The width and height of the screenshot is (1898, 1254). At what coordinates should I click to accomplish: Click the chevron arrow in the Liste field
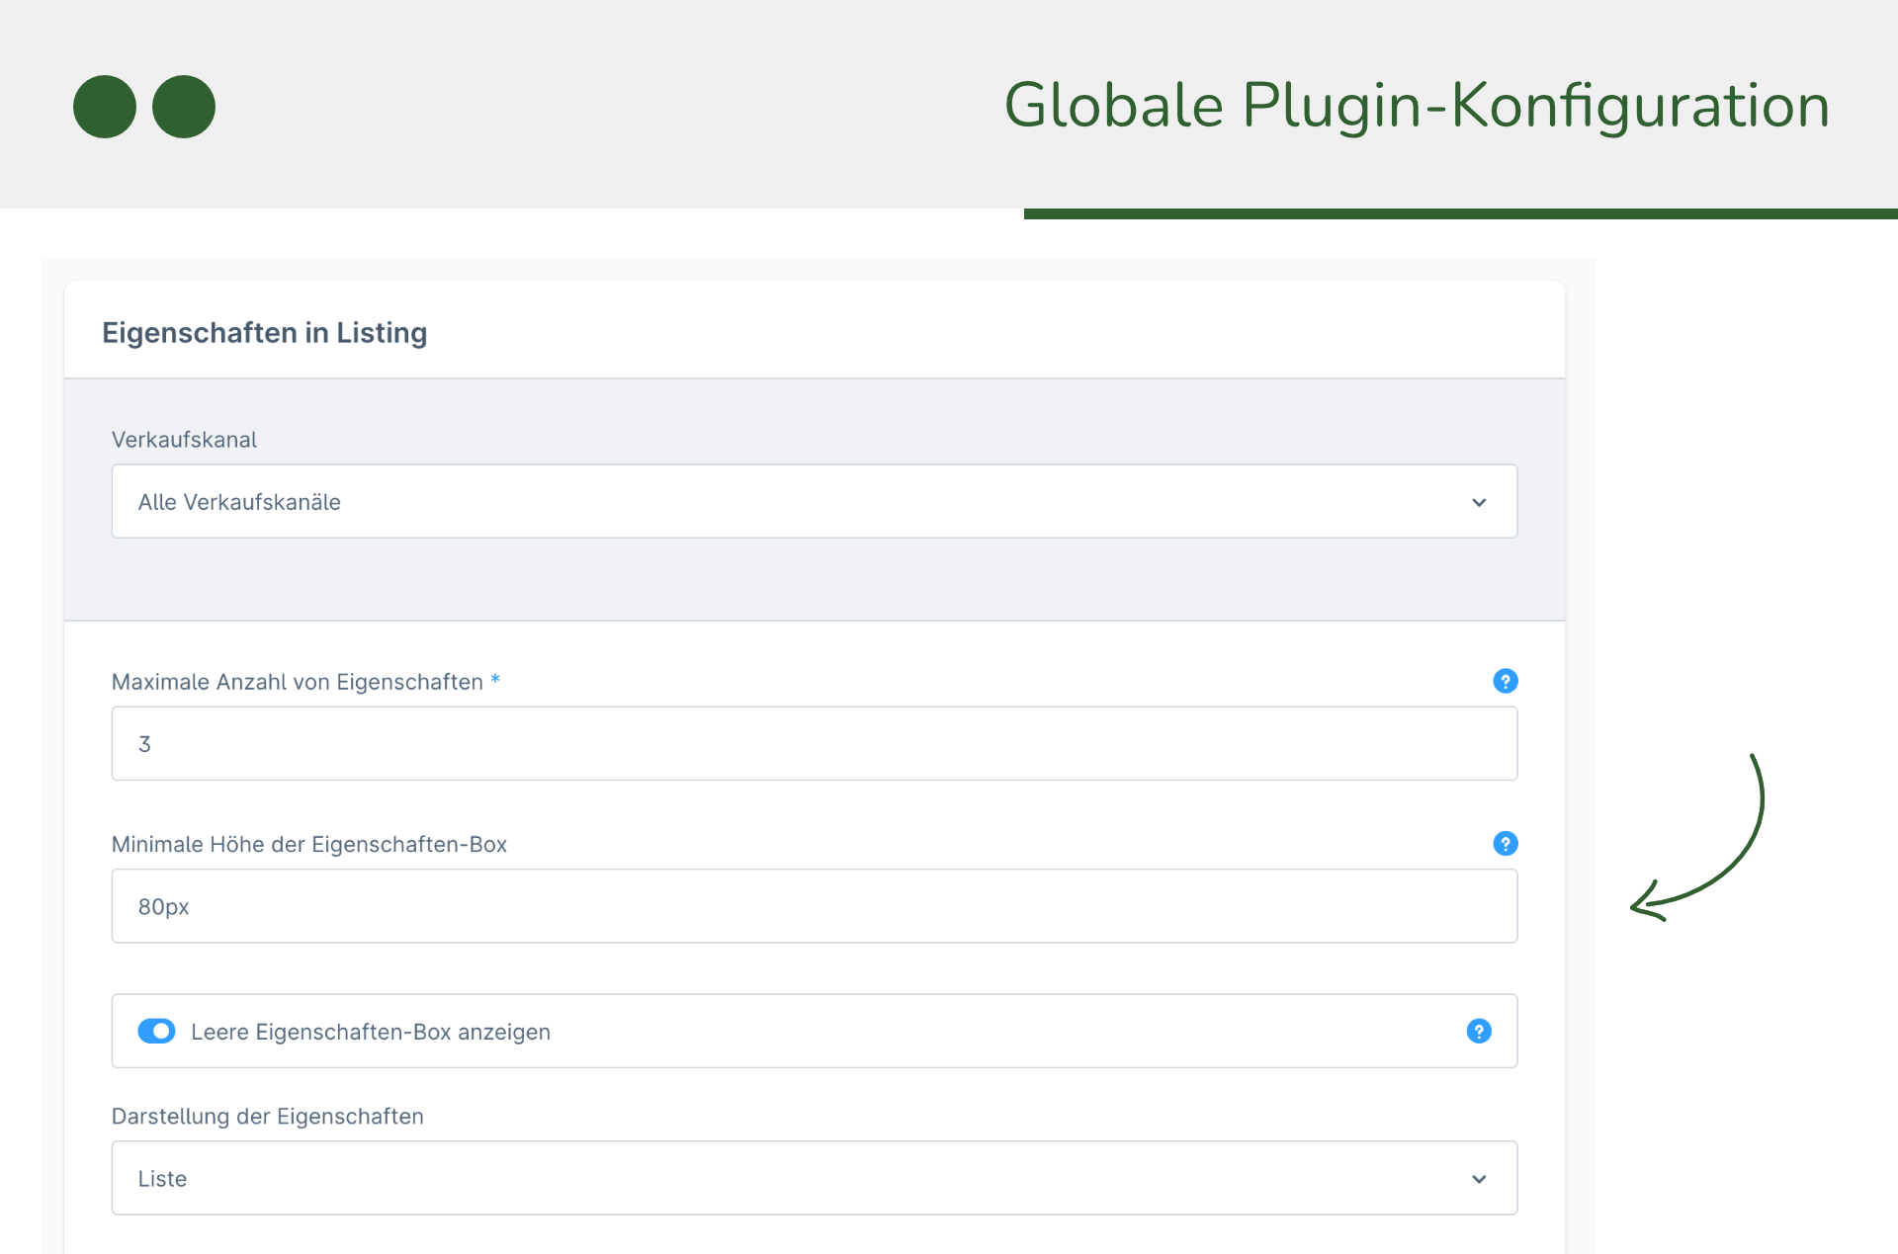click(x=1478, y=1179)
